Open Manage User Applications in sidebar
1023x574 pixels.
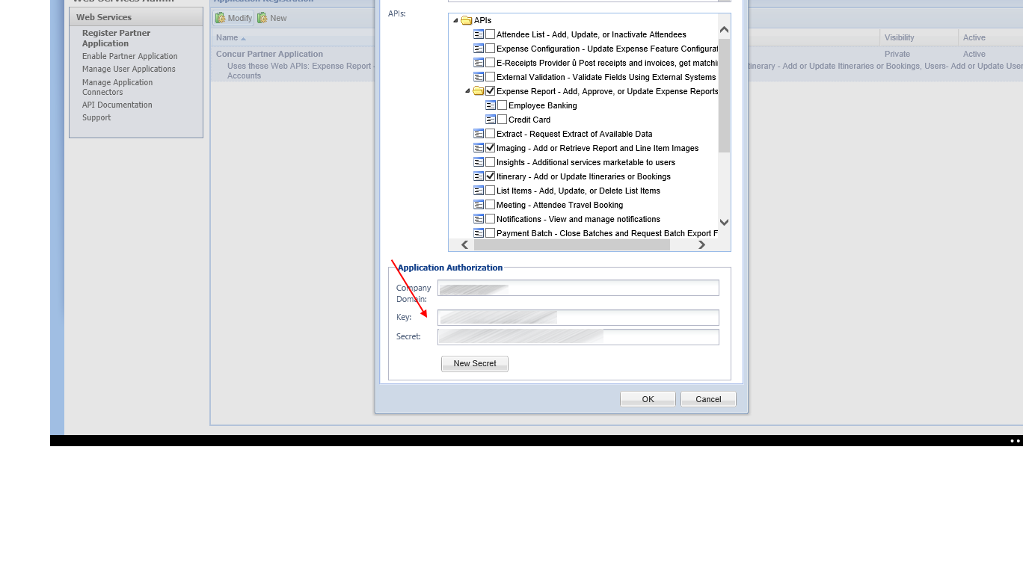click(x=129, y=69)
